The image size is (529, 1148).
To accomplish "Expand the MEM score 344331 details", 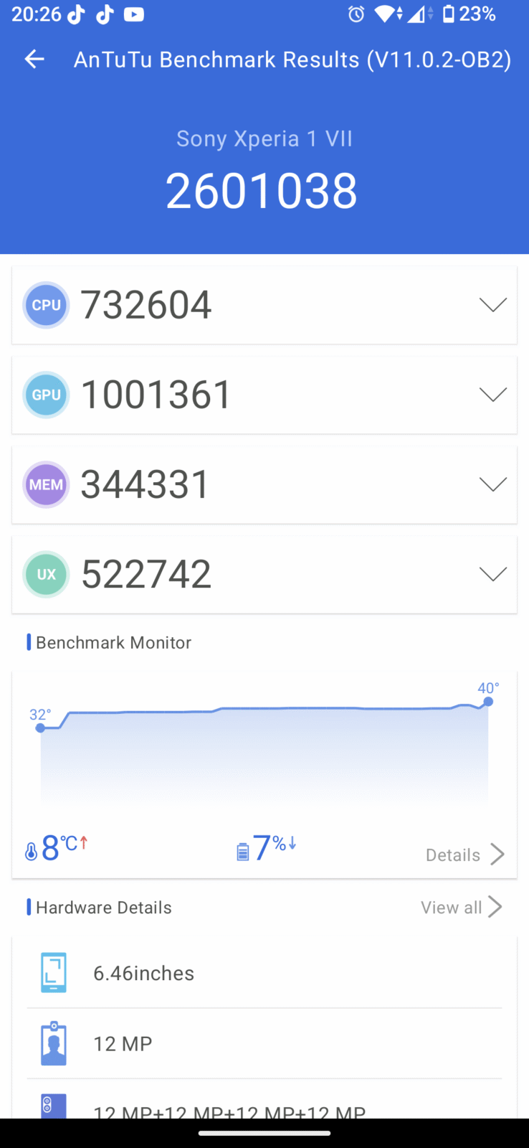I will coord(492,485).
